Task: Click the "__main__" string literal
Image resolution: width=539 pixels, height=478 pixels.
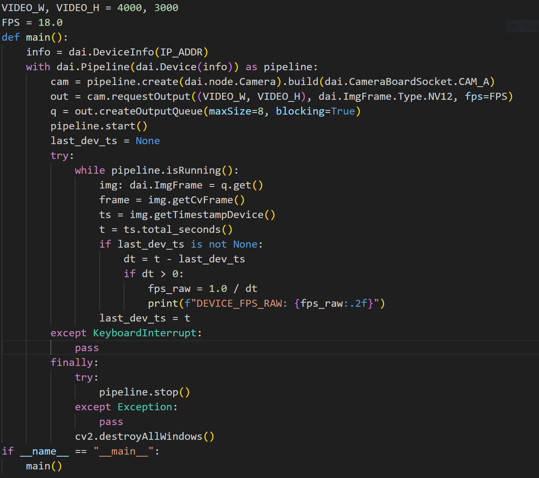Action: pyautogui.click(x=123, y=451)
